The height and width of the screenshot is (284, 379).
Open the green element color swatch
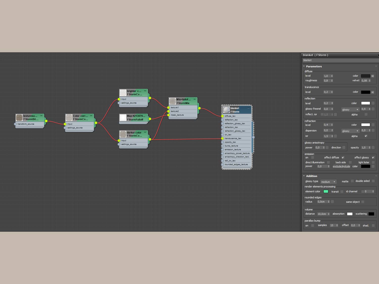[x=326, y=192]
